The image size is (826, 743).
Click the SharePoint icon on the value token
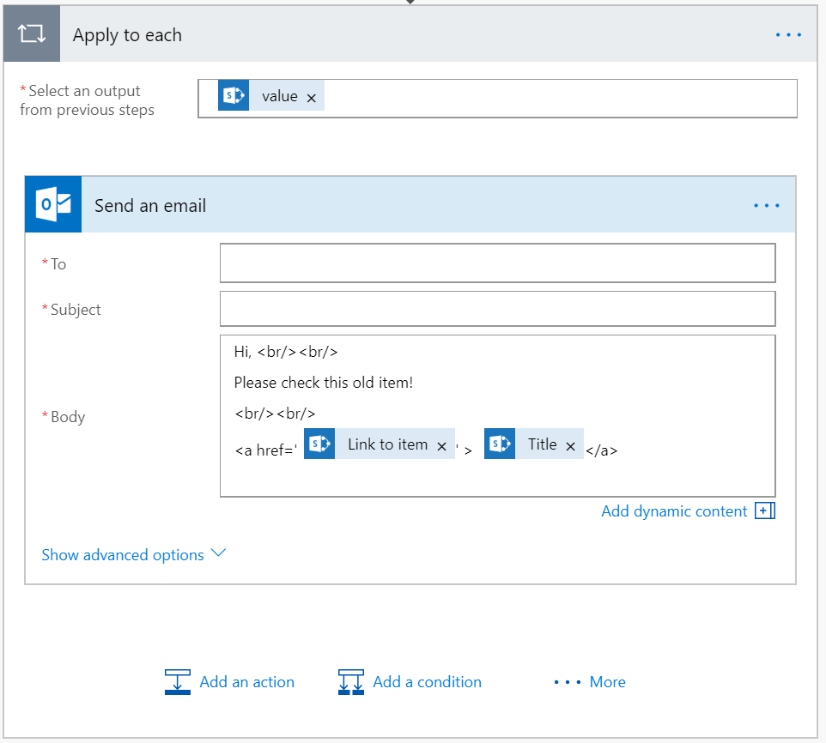click(x=233, y=95)
